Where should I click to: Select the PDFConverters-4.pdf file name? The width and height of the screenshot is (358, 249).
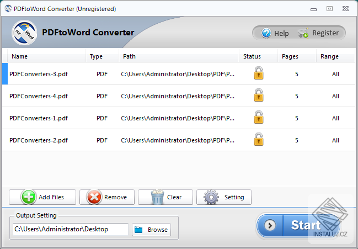(x=39, y=96)
